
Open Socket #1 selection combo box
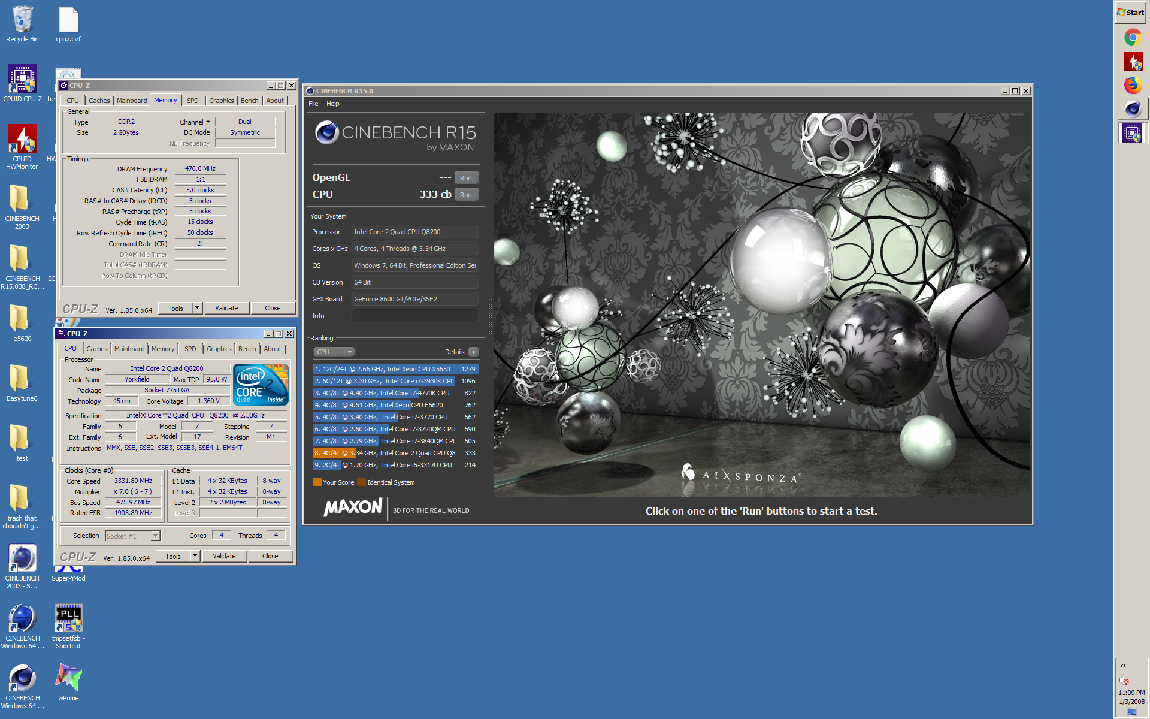132,536
